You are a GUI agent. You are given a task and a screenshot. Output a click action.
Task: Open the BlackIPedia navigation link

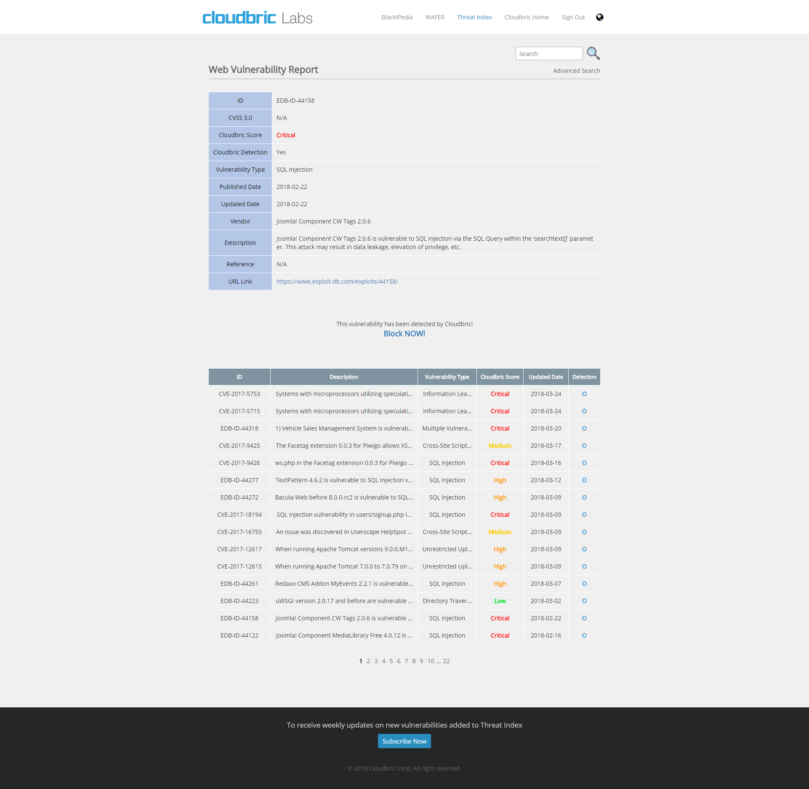tap(397, 16)
